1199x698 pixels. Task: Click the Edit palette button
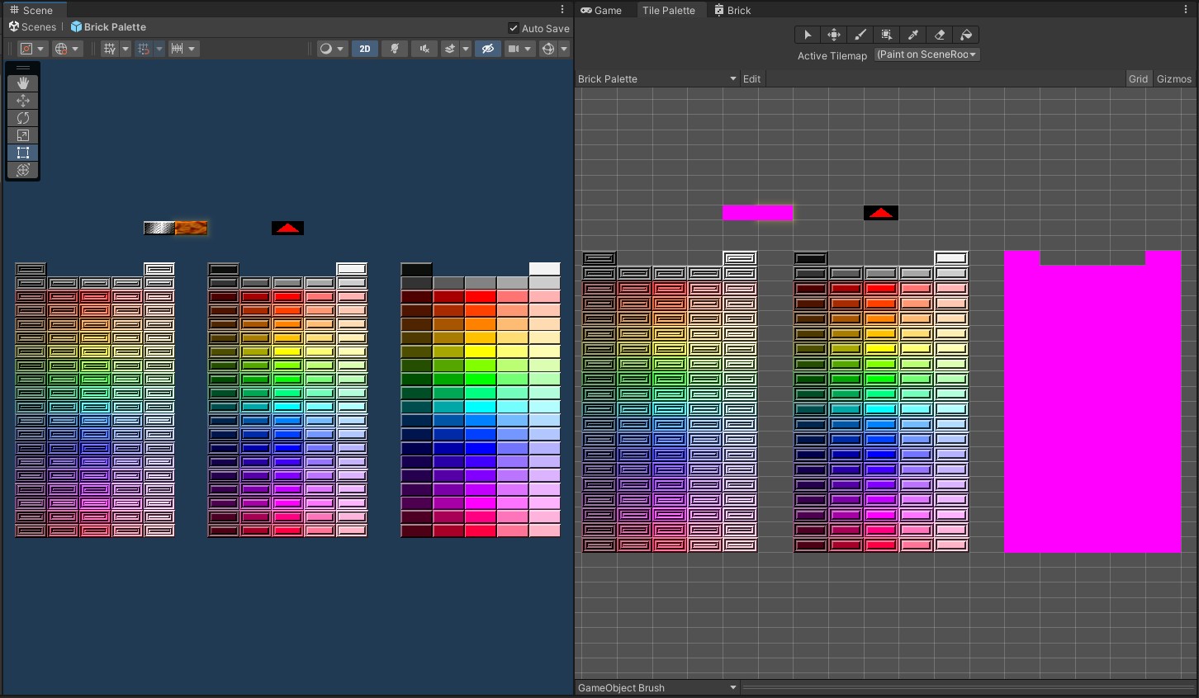751,78
